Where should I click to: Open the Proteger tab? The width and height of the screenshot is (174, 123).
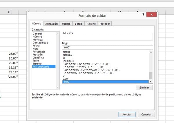[x=105, y=24]
